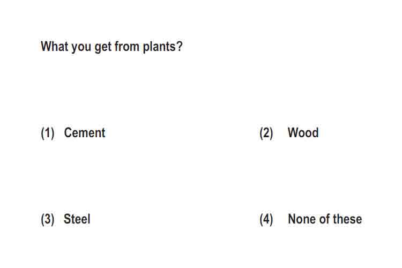This screenshot has height=268, width=402.
Task: Pick the "Steel" answer option
Action: coord(77,219)
